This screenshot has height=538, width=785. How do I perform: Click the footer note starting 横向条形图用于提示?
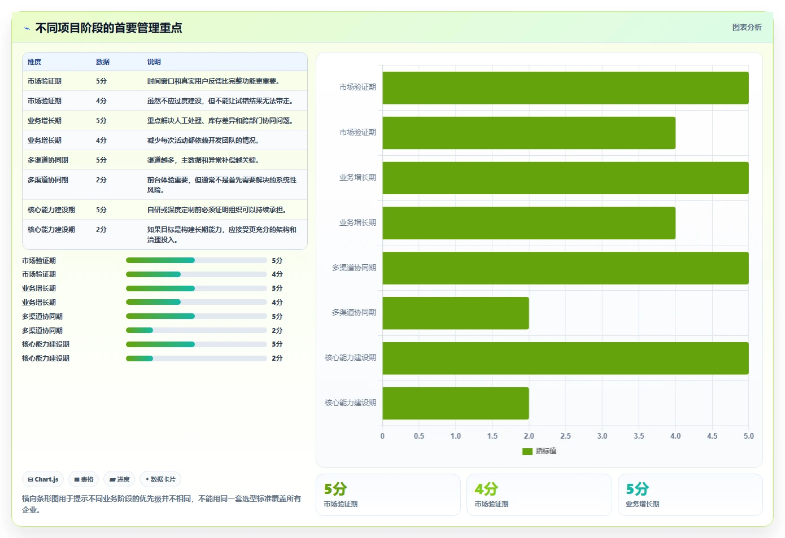(162, 504)
